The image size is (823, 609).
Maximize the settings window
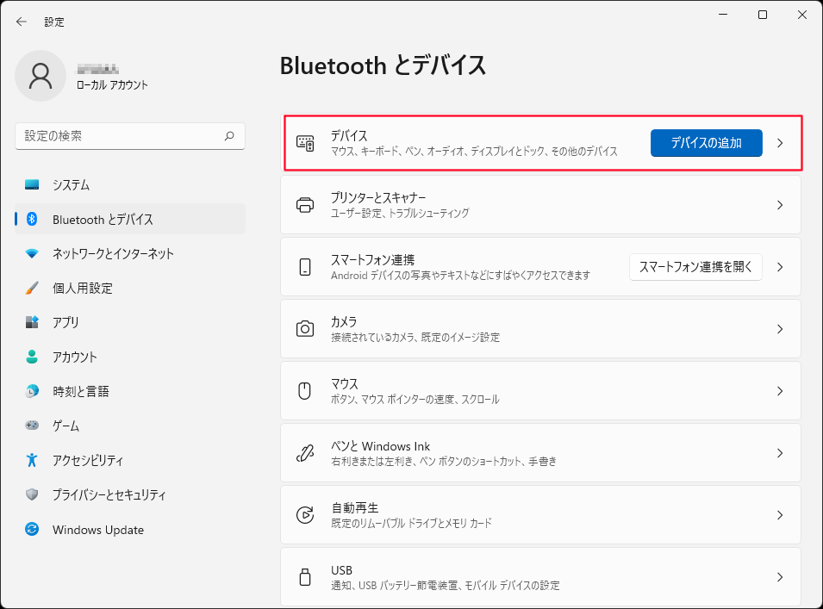(763, 15)
